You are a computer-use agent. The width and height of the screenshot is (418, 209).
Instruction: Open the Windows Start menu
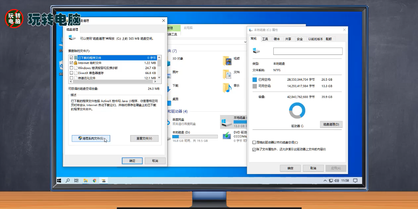[59, 181]
